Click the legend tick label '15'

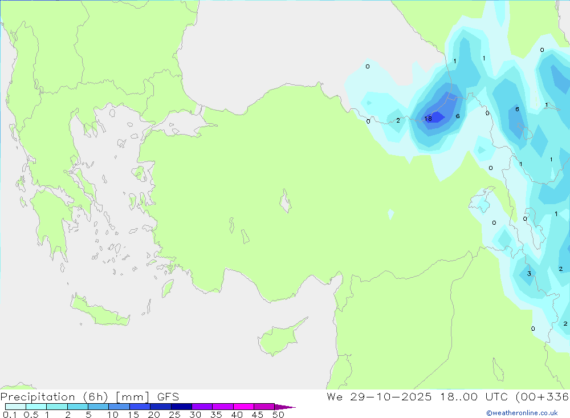pyautogui.click(x=133, y=415)
